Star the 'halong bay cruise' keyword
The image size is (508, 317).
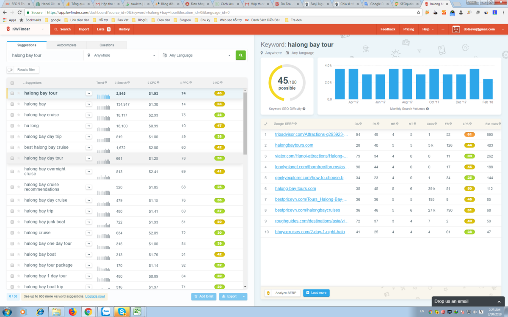pos(19,115)
